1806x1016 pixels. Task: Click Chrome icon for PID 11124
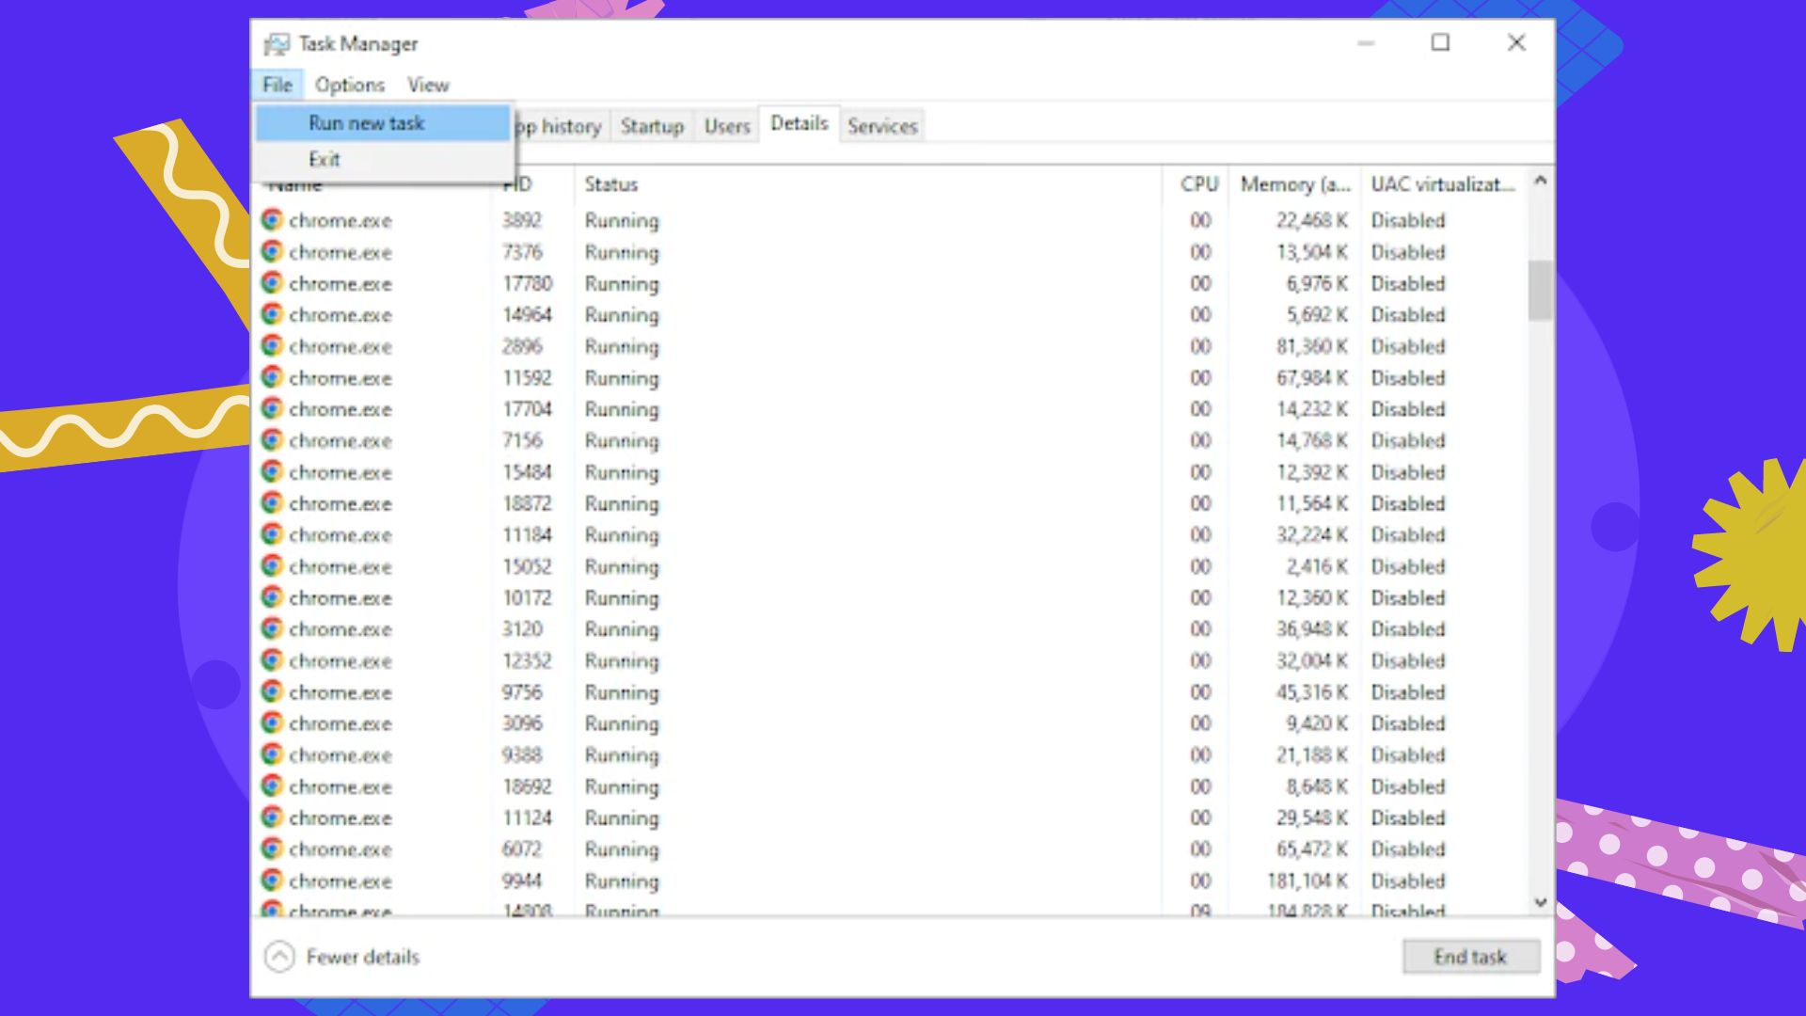272,818
